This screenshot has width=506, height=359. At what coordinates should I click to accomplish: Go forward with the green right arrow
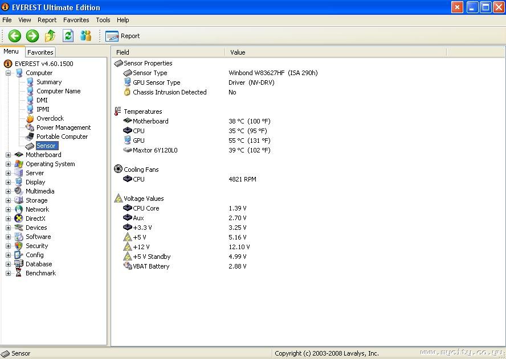click(32, 36)
